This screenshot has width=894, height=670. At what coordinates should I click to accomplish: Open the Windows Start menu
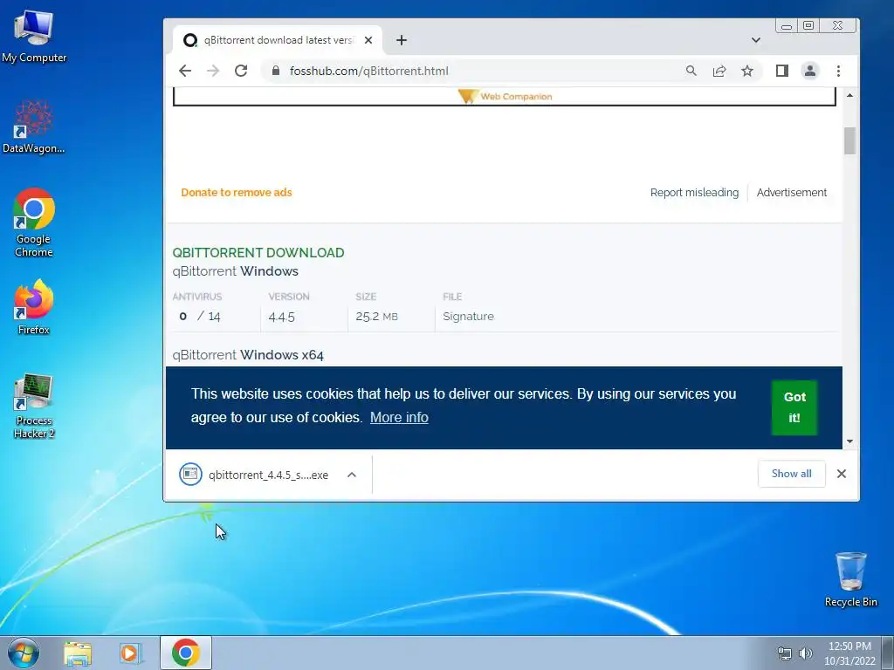click(x=24, y=653)
